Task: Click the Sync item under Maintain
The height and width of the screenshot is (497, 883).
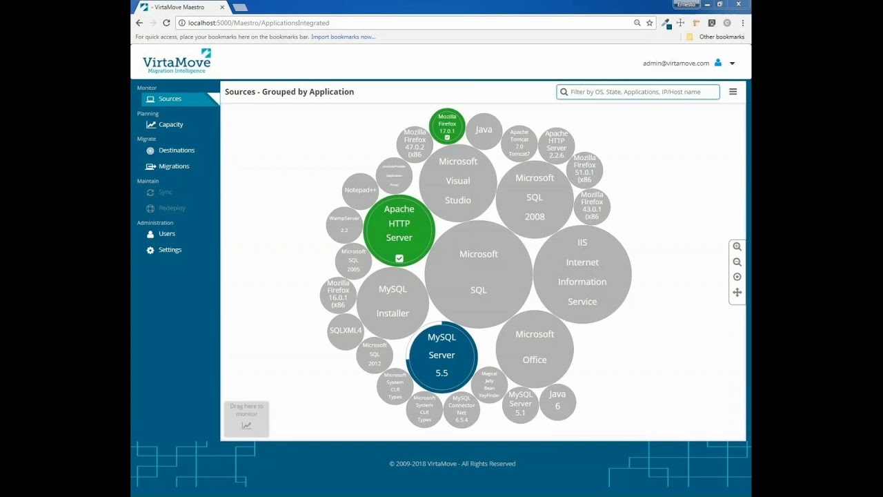Action: pos(159,193)
